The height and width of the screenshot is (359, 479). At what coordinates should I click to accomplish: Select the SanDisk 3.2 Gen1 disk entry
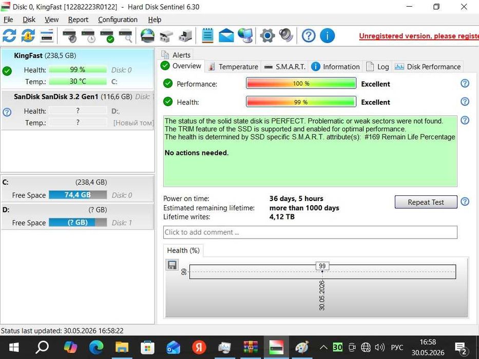pos(78,110)
